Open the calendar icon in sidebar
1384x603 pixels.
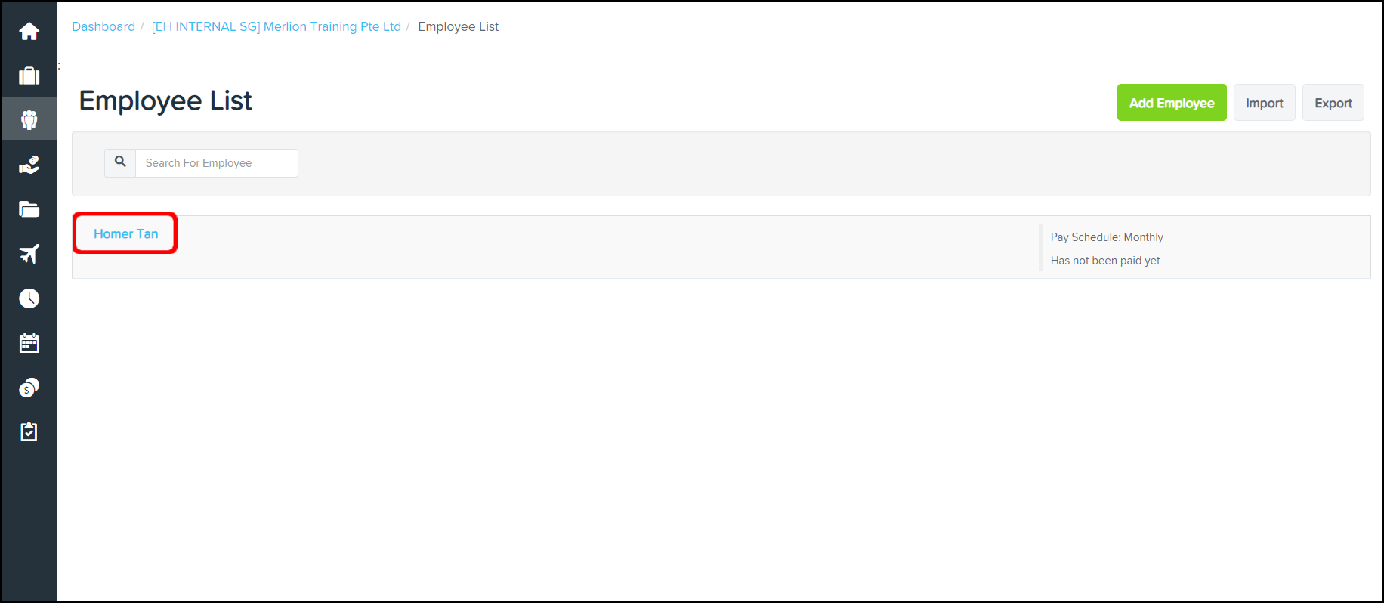point(29,343)
